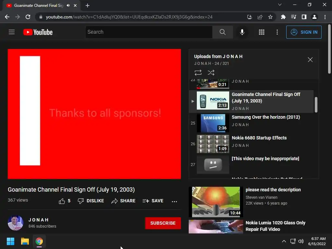
Task: Toggle playlist loop
Action: (198, 73)
